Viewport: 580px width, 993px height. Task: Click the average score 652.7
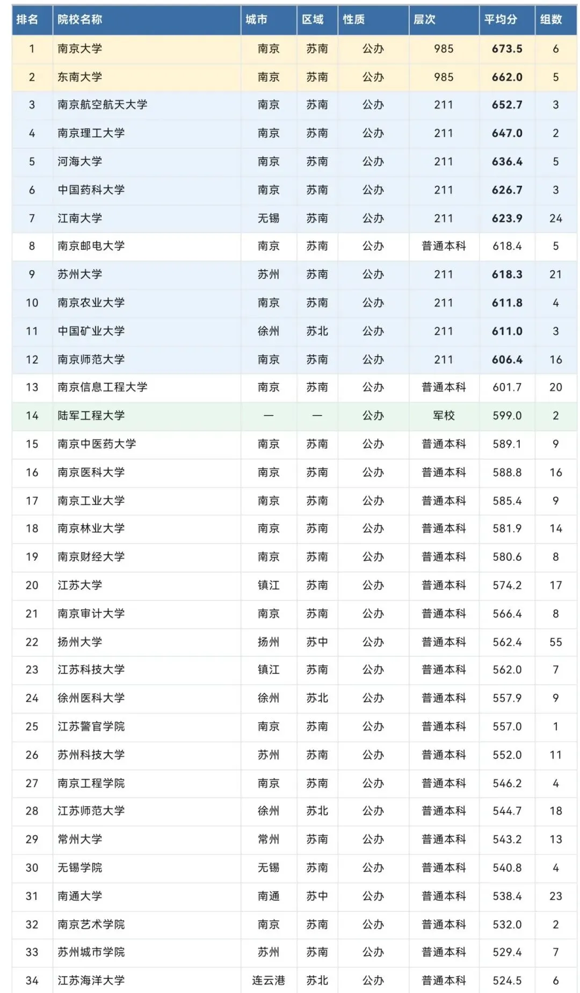[507, 105]
